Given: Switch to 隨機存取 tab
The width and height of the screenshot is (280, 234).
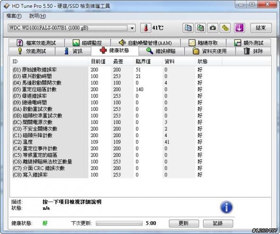Looking at the screenshot, I should pyautogui.click(x=203, y=43).
